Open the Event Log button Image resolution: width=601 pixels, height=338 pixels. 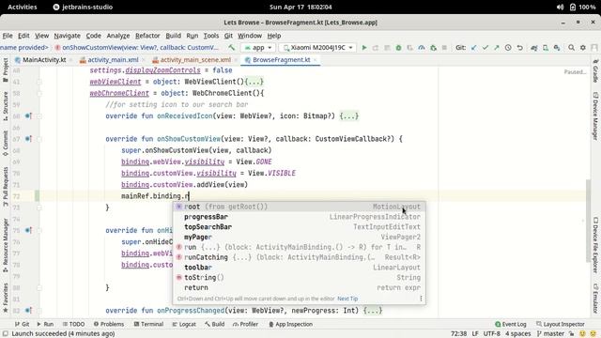pyautogui.click(x=510, y=324)
